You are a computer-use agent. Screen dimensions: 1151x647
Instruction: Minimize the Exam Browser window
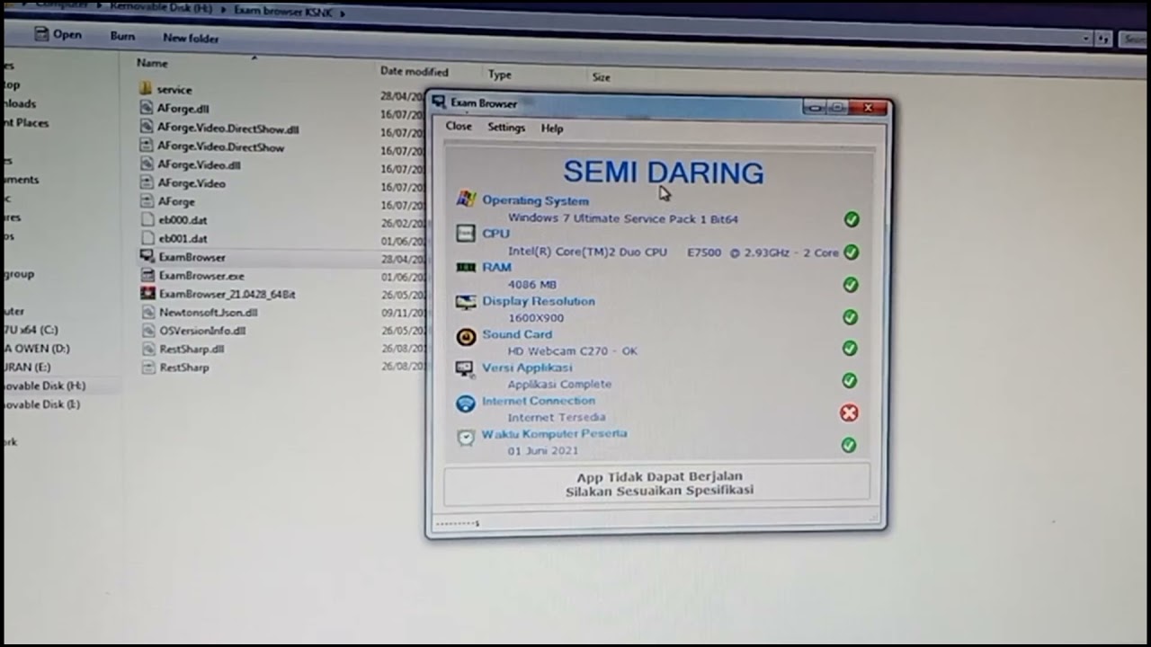click(814, 108)
